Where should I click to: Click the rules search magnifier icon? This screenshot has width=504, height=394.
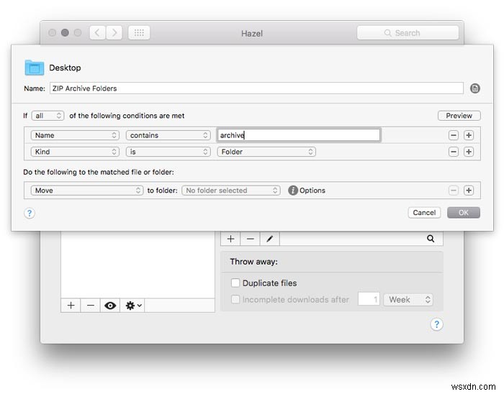[x=431, y=239]
